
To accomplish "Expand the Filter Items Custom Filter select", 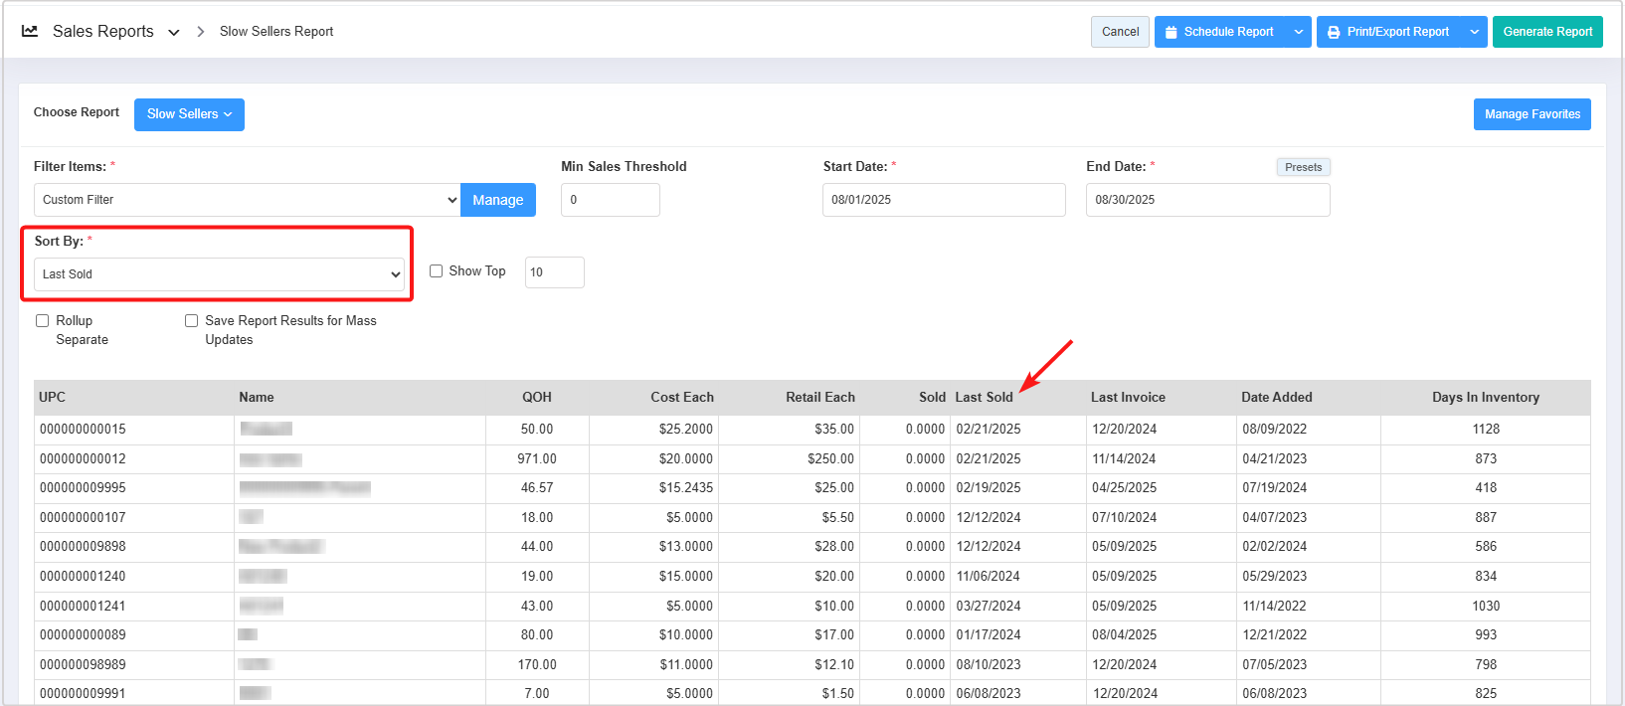I will tap(247, 200).
